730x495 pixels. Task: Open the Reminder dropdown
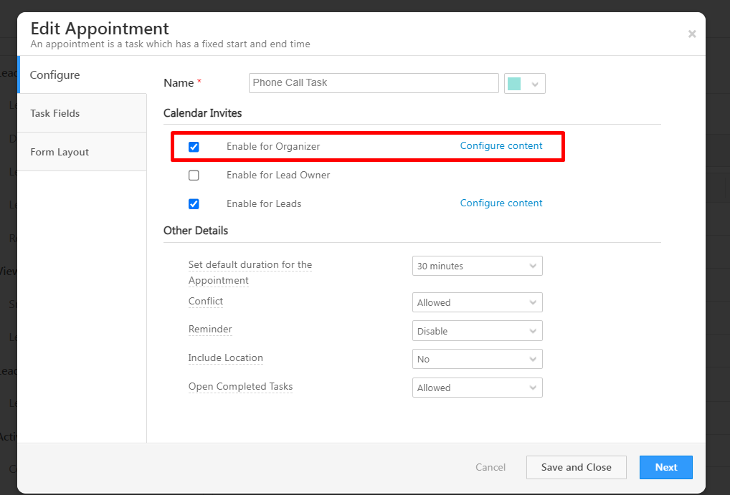point(477,331)
